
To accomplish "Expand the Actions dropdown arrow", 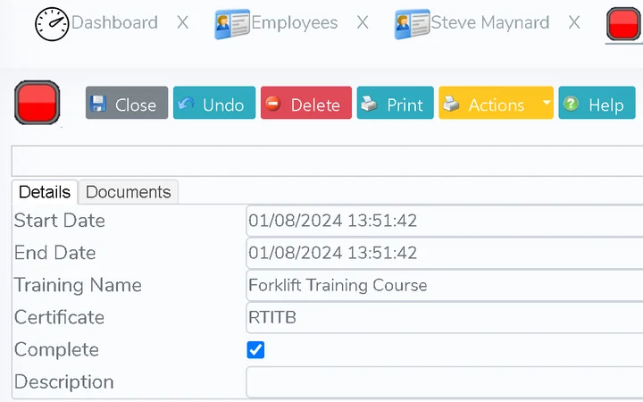I will pos(547,103).
